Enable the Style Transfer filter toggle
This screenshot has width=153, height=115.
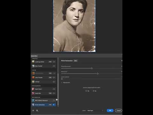click(x=54, y=66)
